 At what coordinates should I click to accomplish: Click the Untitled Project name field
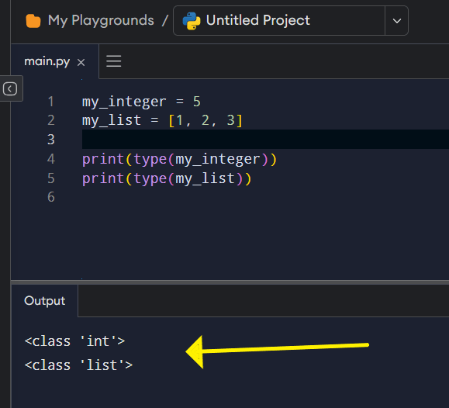pos(279,21)
